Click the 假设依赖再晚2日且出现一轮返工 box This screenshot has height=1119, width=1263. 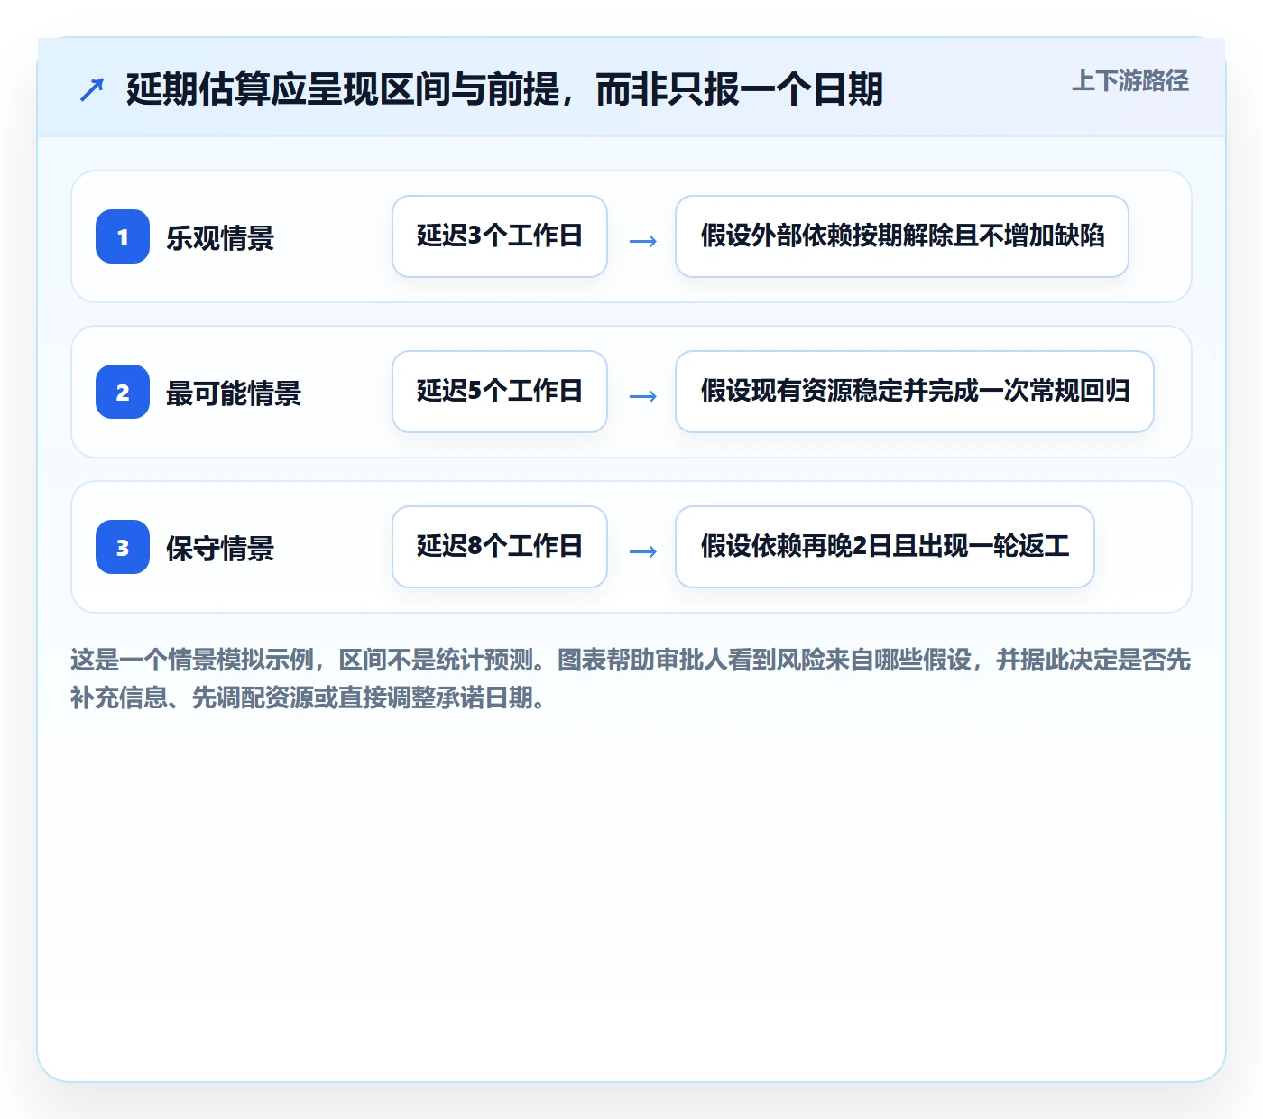885,547
